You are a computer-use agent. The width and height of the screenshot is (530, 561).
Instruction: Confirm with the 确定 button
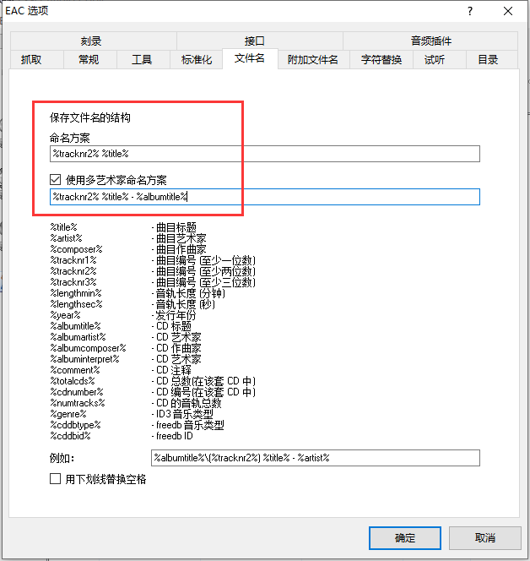pos(405,537)
